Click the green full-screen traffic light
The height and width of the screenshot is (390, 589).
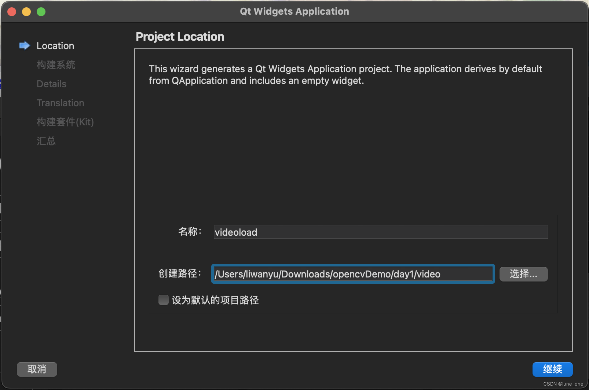41,11
